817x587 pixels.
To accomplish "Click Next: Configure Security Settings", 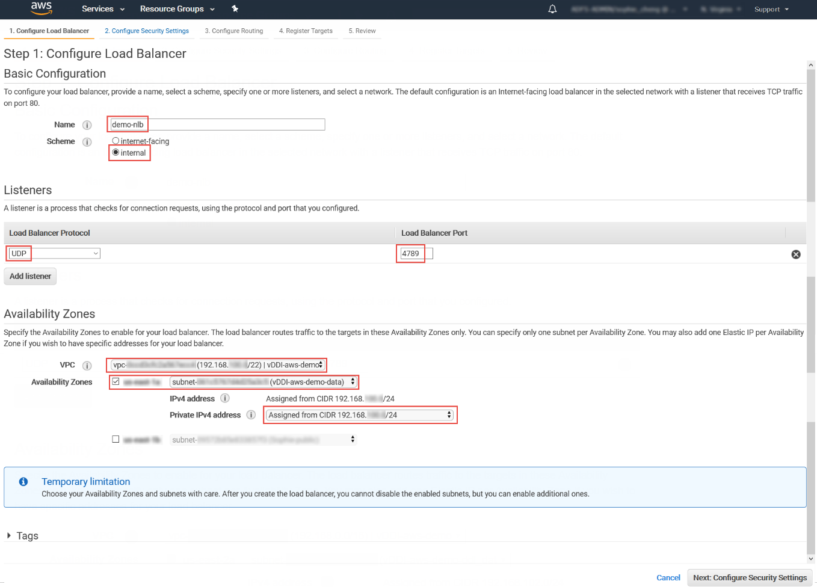I will [x=750, y=577].
